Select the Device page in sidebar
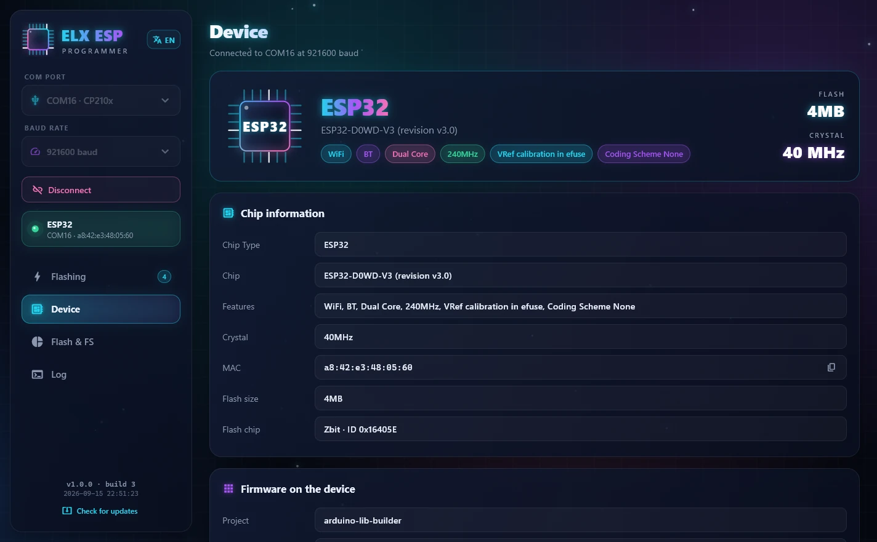The width and height of the screenshot is (877, 542). pyautogui.click(x=101, y=309)
